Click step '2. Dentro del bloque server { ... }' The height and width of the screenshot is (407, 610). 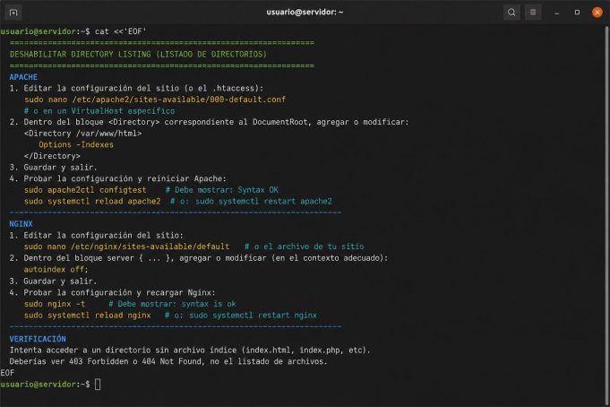(x=199, y=258)
